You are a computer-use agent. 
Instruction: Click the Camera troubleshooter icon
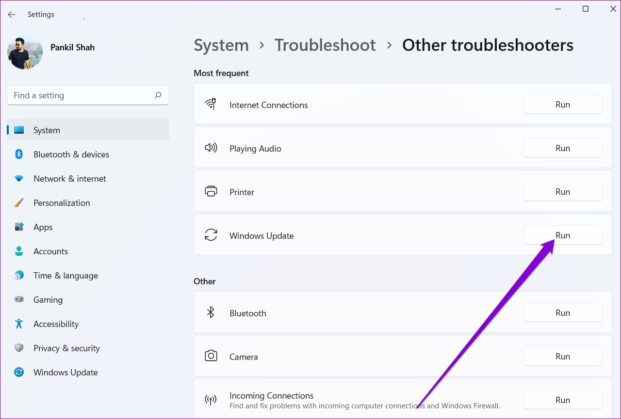pyautogui.click(x=211, y=356)
